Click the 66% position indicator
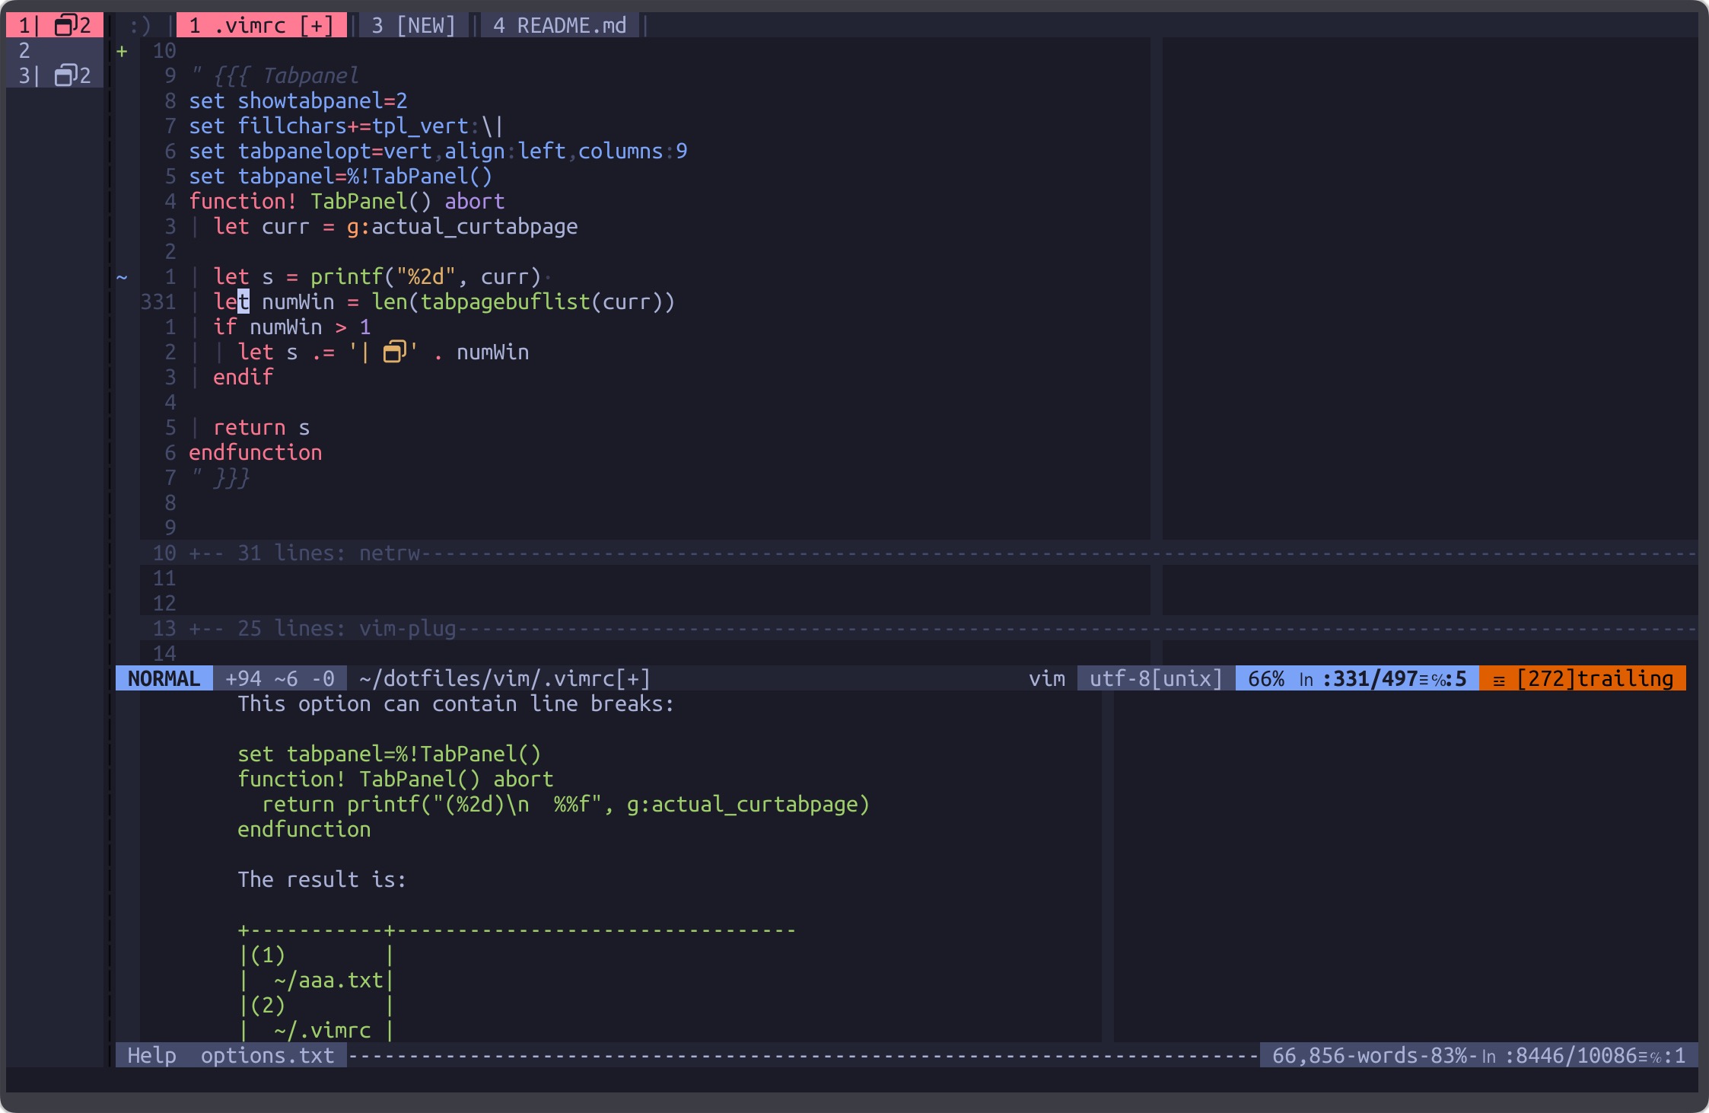Screen dimensions: 1709x1113 (x=1266, y=678)
